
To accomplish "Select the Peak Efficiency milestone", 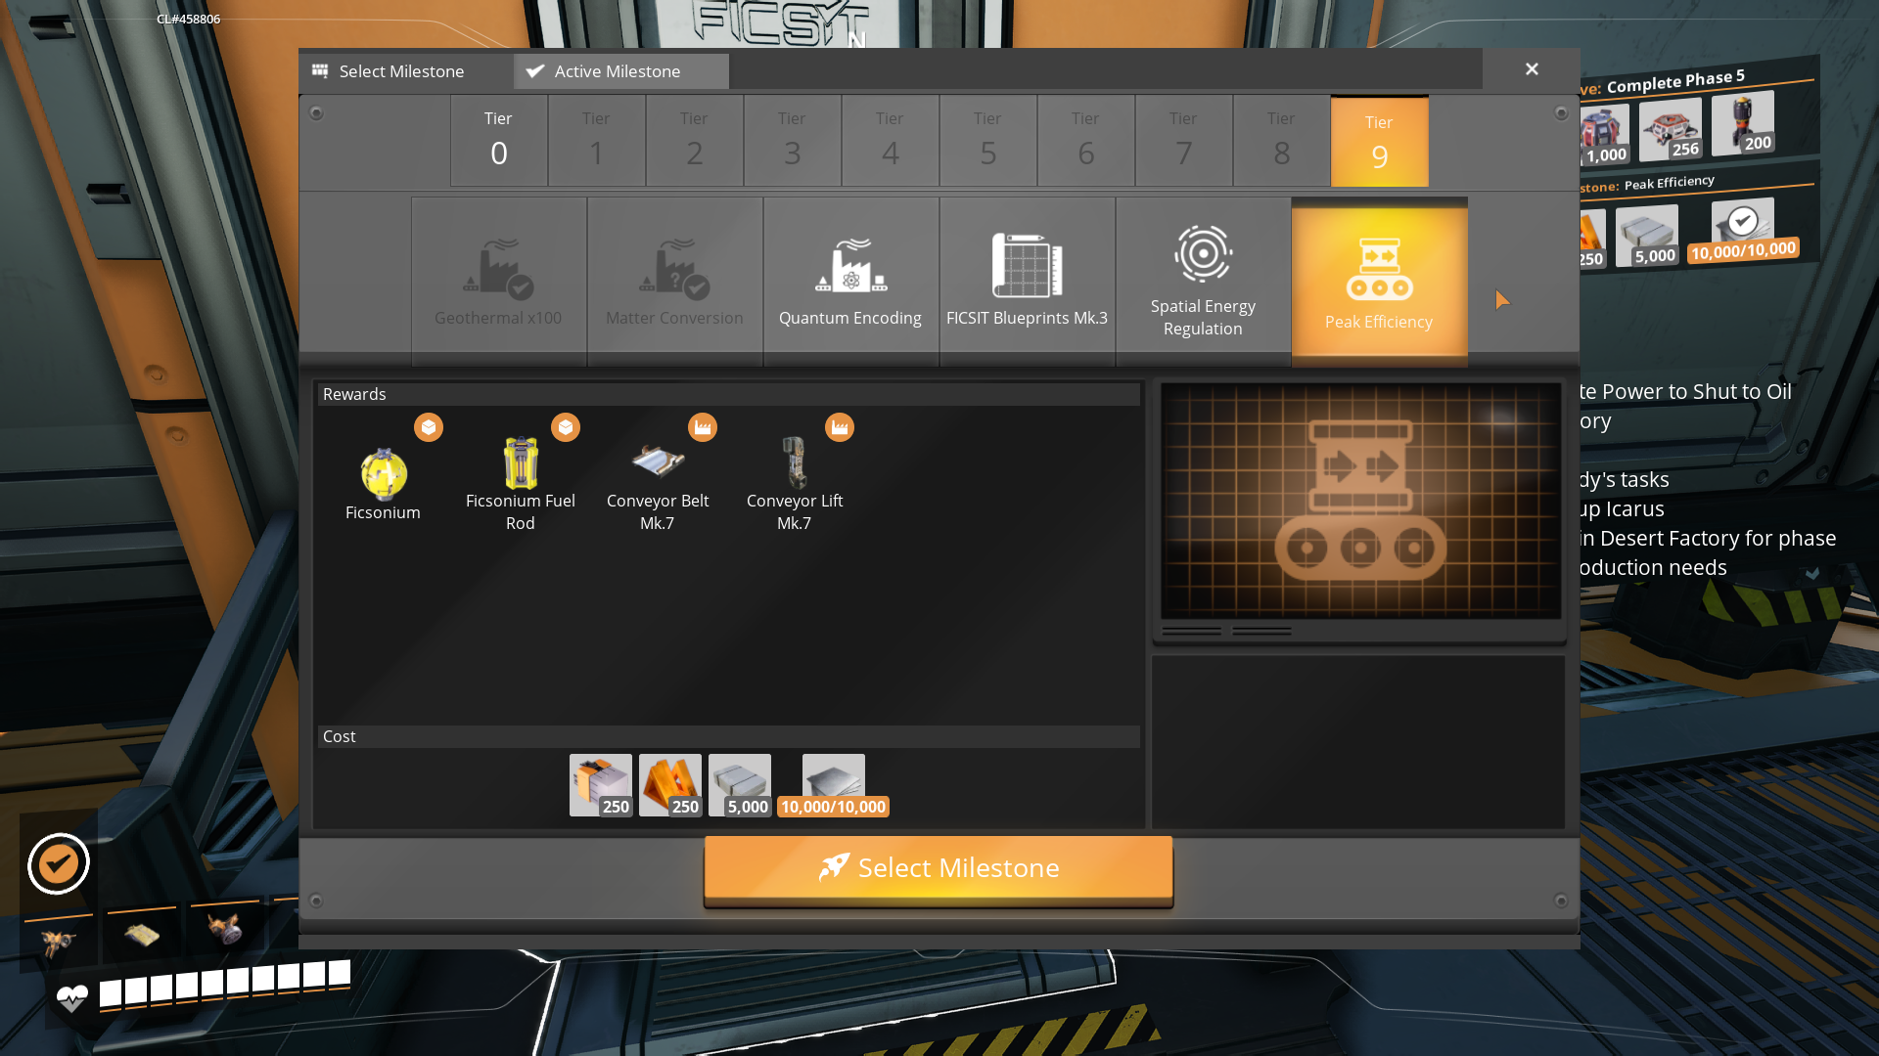I will [1379, 282].
